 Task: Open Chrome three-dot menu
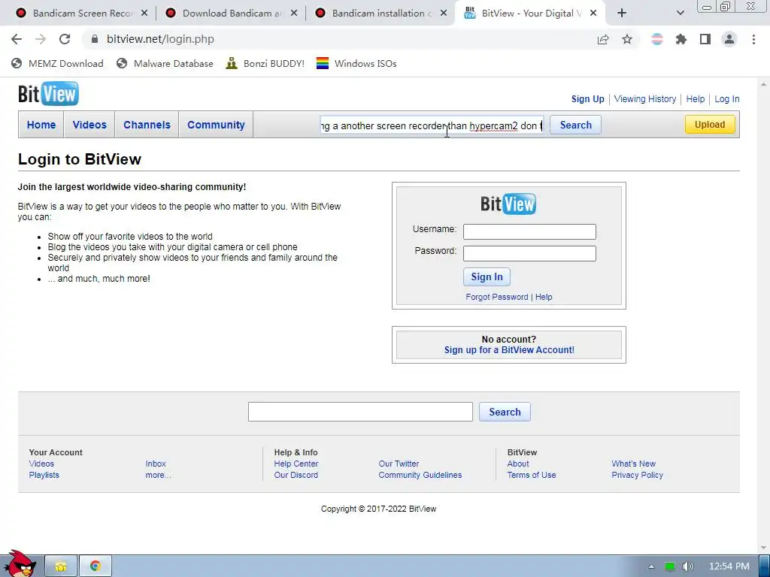pyautogui.click(x=753, y=39)
